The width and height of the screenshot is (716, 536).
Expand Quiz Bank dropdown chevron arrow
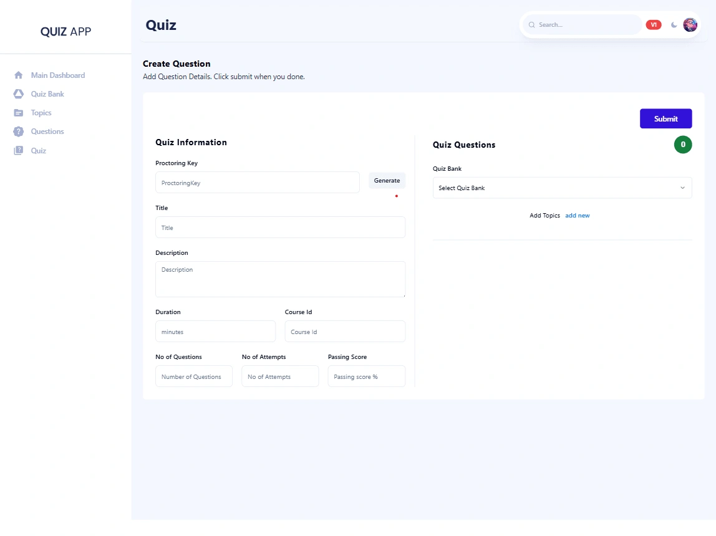(x=683, y=188)
